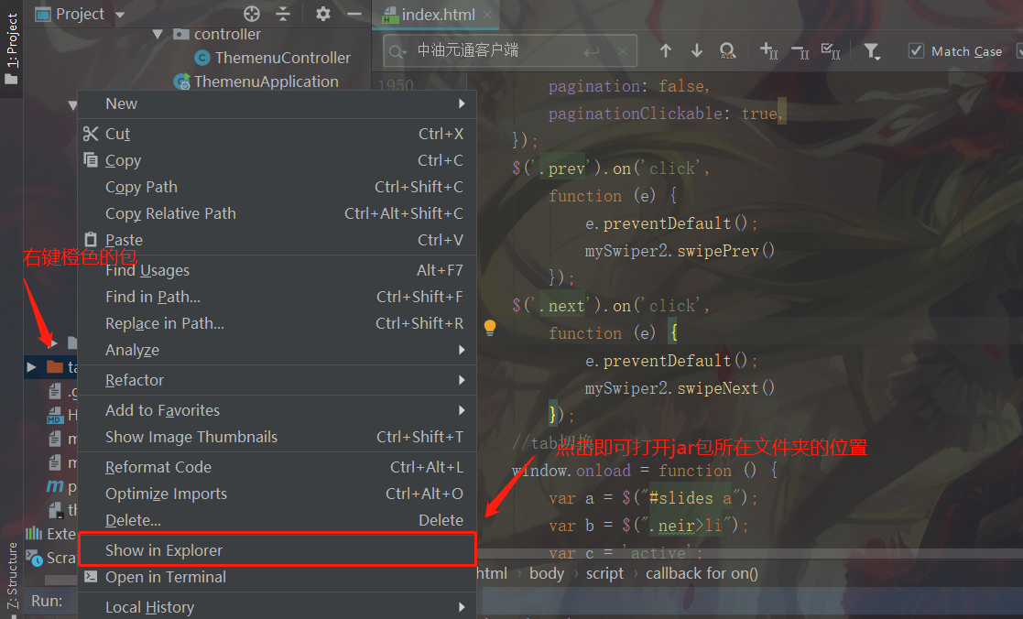The image size is (1023, 619).
Task: Click the intention lightbulb in the editor gutter
Action: (x=490, y=328)
